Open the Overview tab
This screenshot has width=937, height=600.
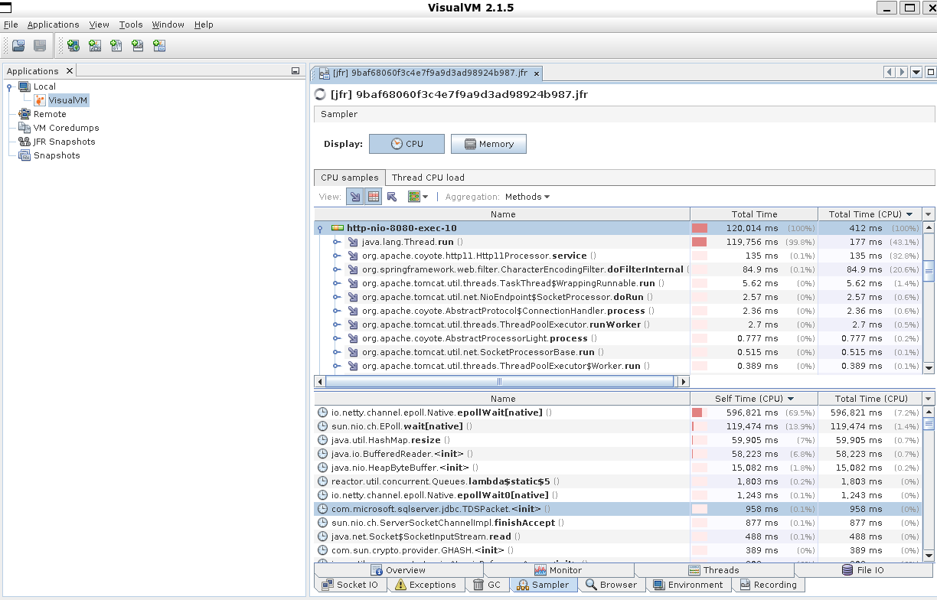(398, 570)
